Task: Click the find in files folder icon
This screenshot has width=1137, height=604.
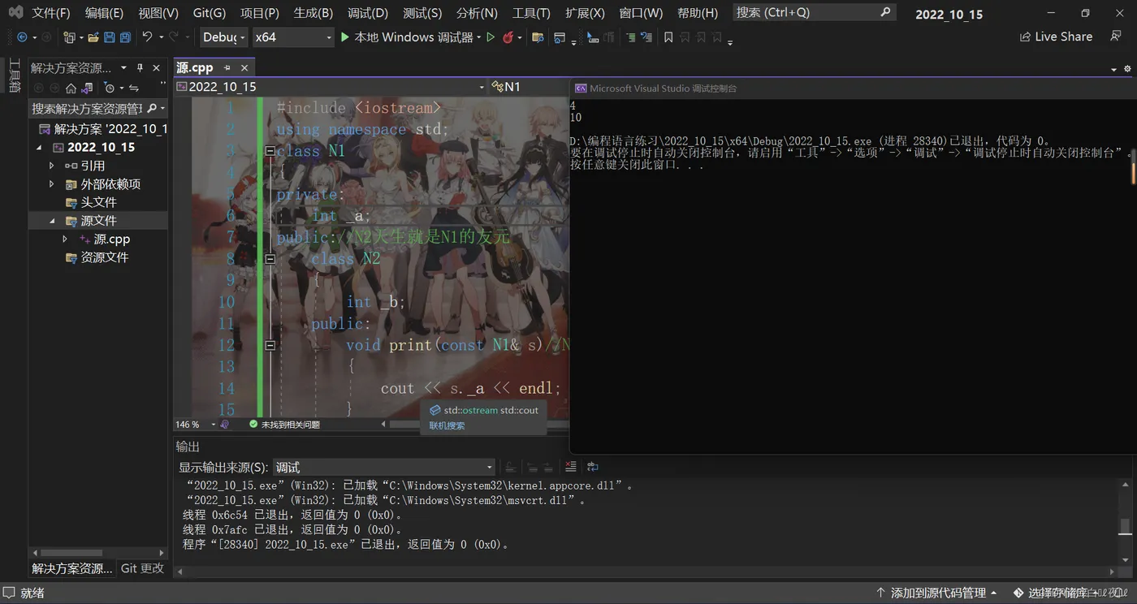Action: click(x=538, y=37)
